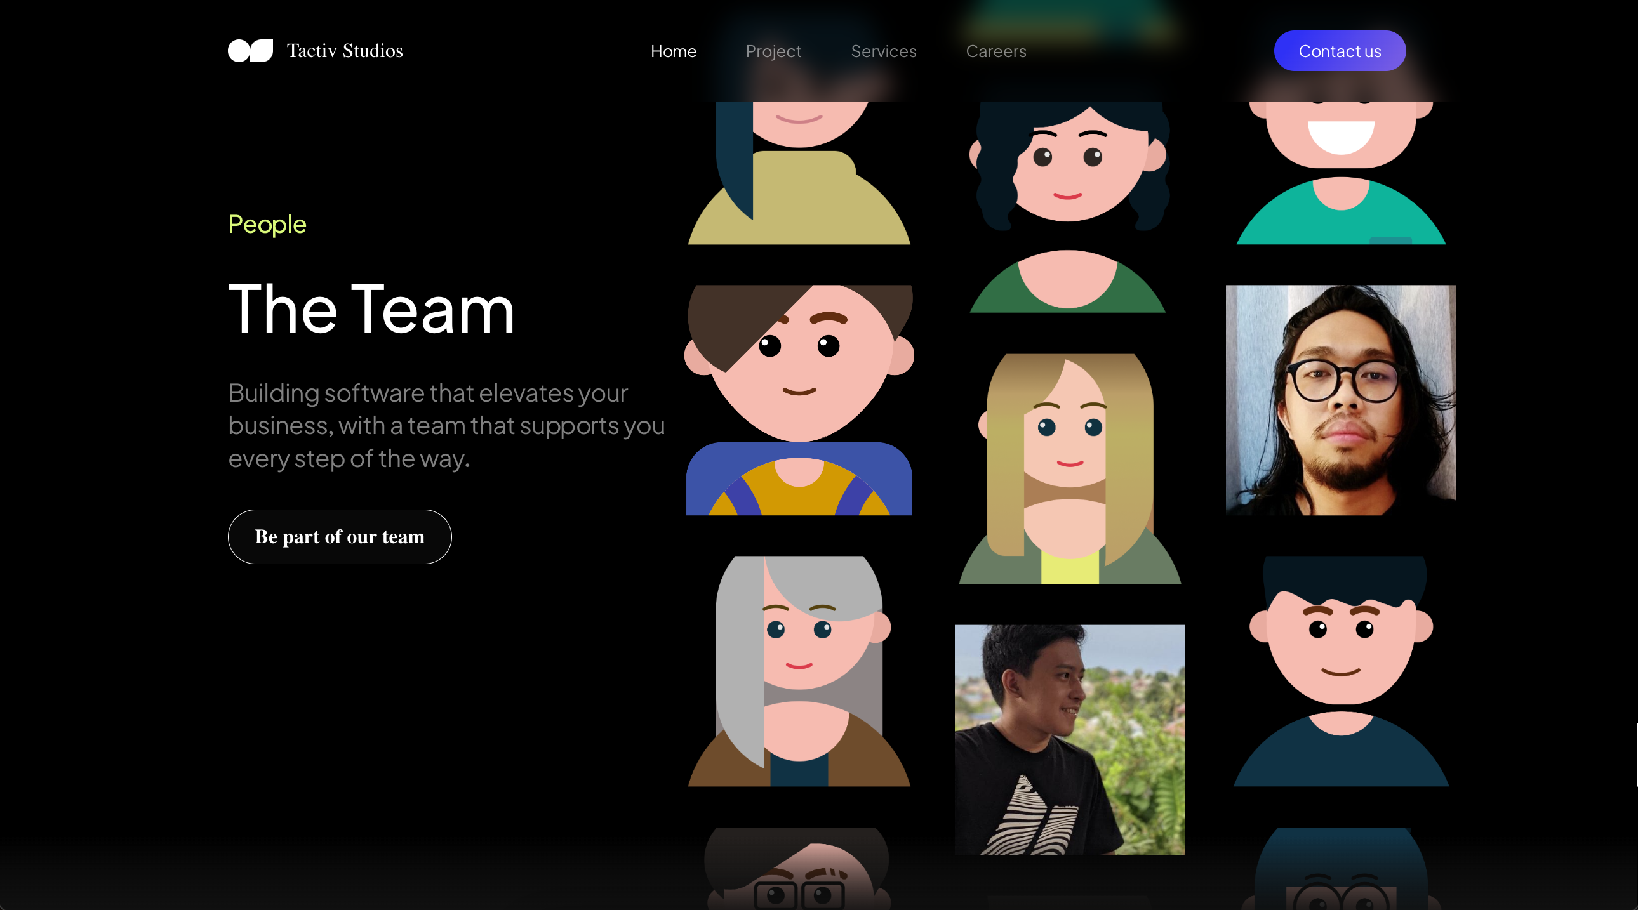This screenshot has height=910, width=1638.
Task: Click the gray-haired avatar in brown jacket
Action: pyautogui.click(x=799, y=671)
